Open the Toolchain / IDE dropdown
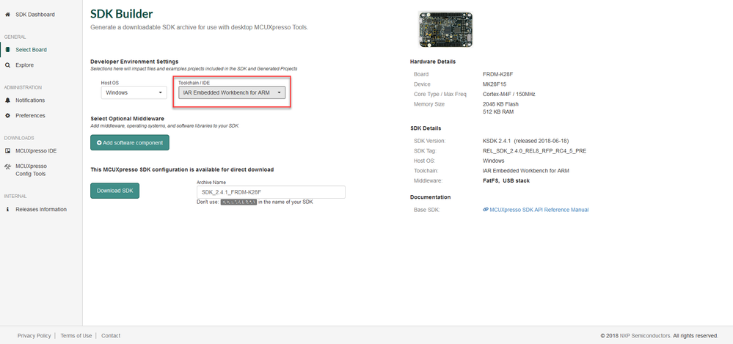The image size is (733, 344). [232, 92]
